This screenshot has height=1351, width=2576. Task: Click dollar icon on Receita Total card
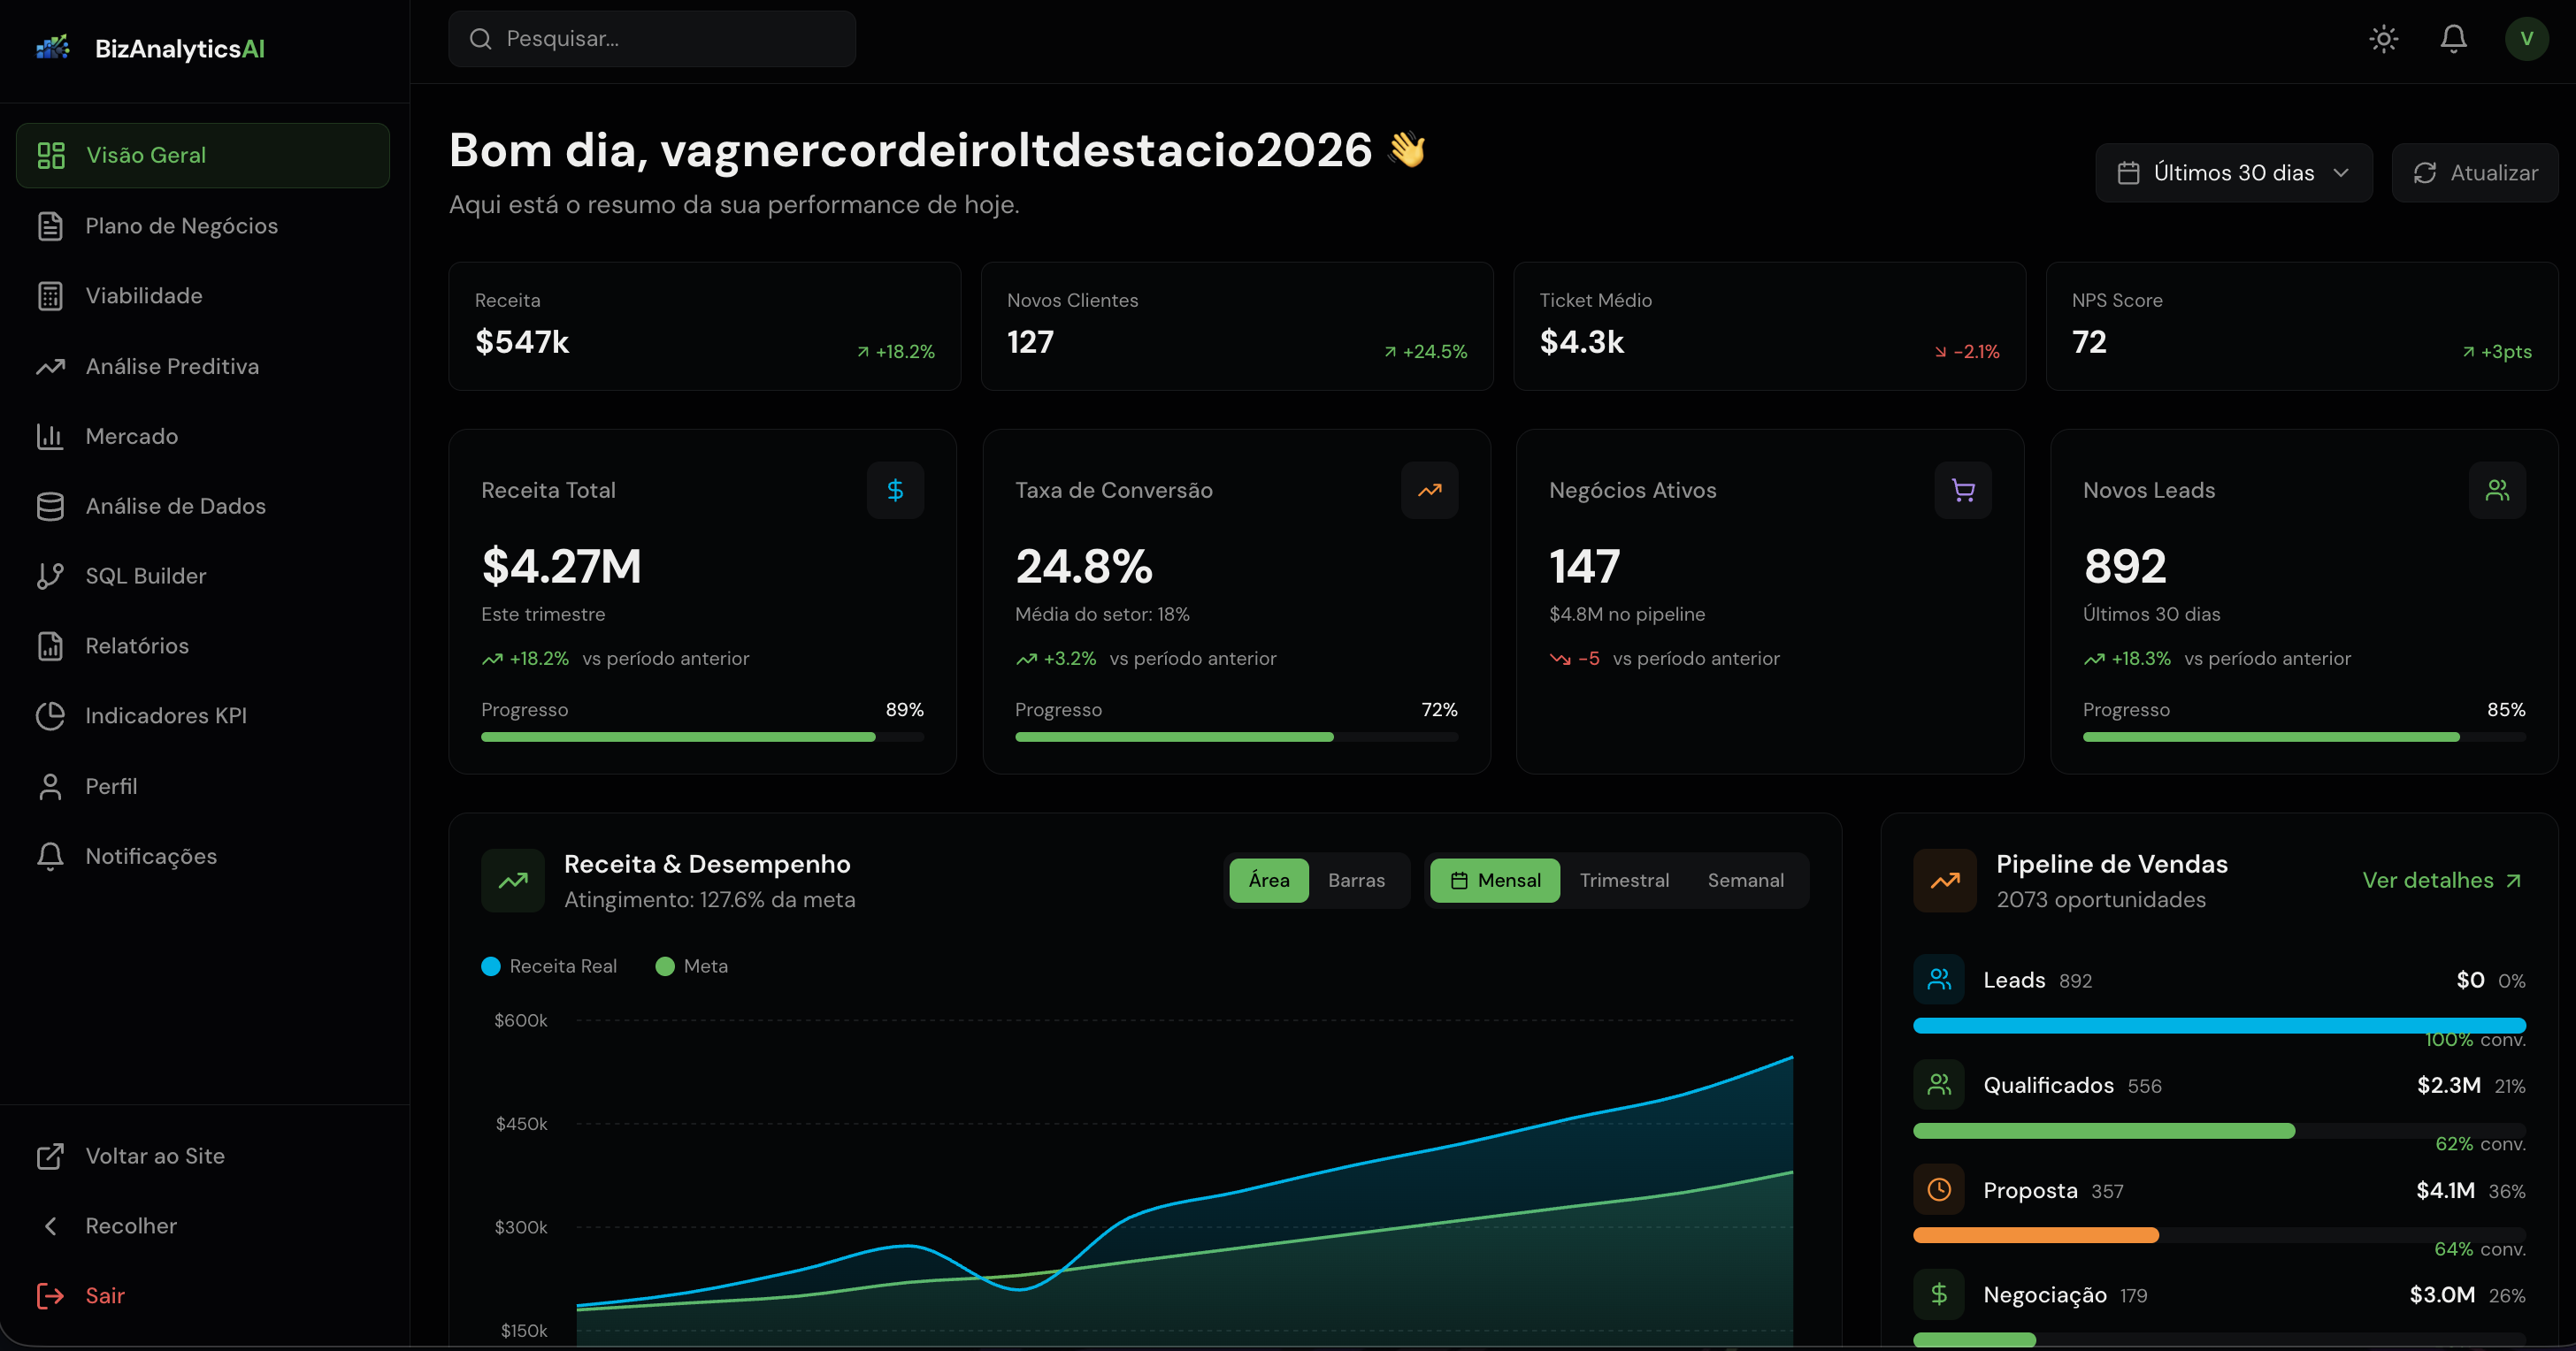tap(895, 490)
